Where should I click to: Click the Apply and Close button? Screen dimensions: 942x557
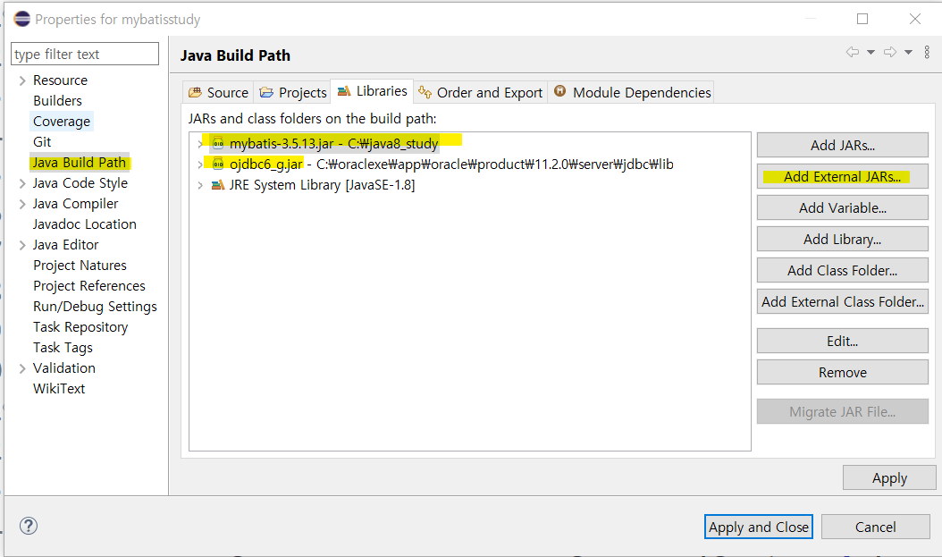pyautogui.click(x=758, y=527)
